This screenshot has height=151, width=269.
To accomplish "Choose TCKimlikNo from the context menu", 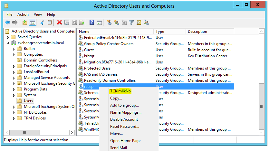I will tap(120, 91).
